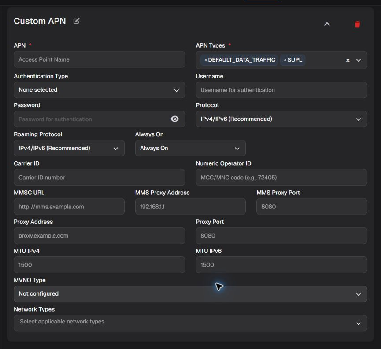The width and height of the screenshot is (381, 349).
Task: Open the APN Types dropdown arrow
Action: click(x=359, y=60)
